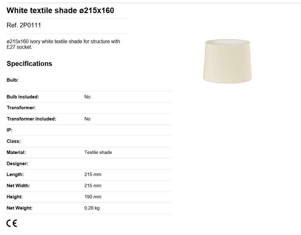Click the product title White textile shade ø215x160

coord(60,10)
